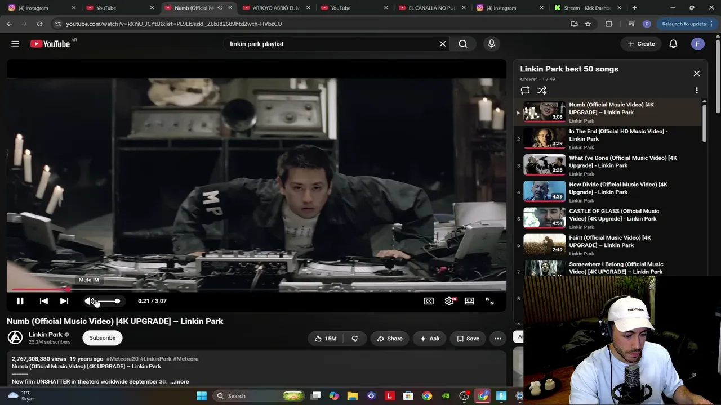This screenshot has height=405, width=721.
Task: Share the Numb video
Action: pos(390,339)
